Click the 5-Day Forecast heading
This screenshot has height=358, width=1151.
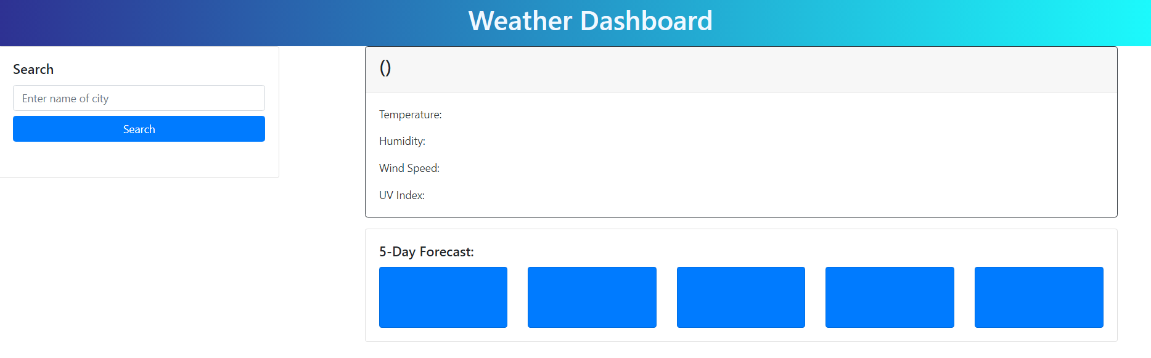pos(426,251)
